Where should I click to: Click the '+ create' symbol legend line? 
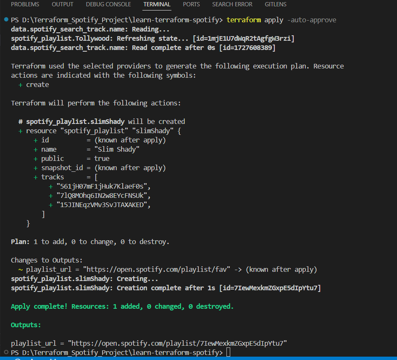click(x=34, y=84)
